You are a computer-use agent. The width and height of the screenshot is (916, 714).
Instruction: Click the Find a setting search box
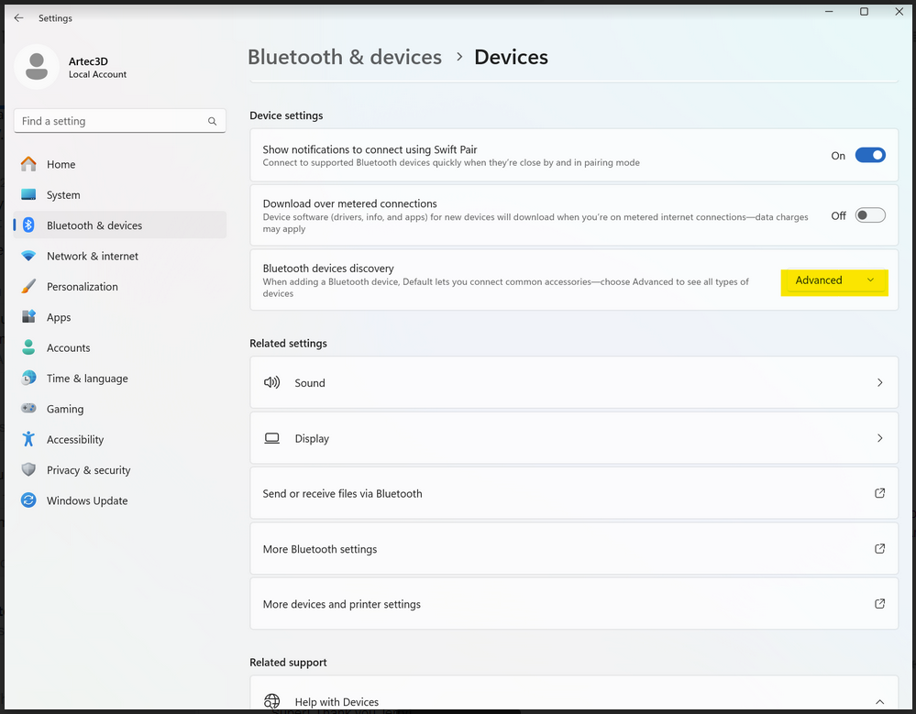pyautogui.click(x=120, y=121)
